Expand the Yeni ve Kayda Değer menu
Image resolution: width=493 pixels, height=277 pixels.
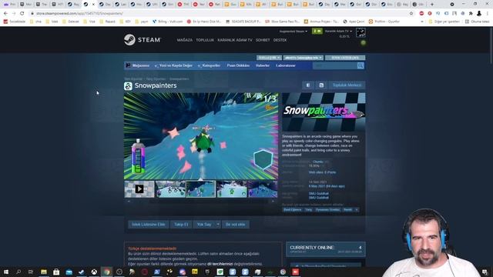click(173, 65)
